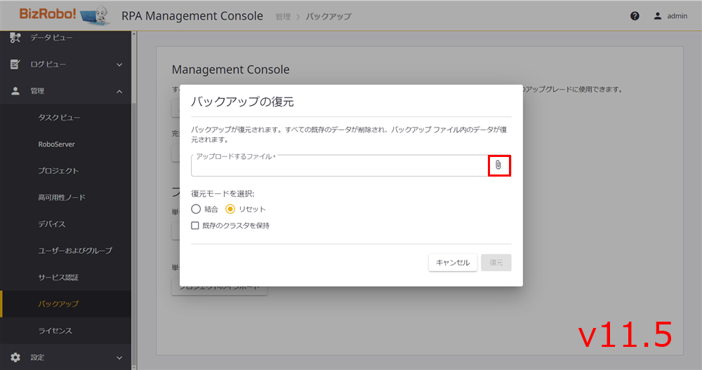702x370 pixels.
Task: Click the バックアップ breadcrumb text
Action: click(329, 17)
